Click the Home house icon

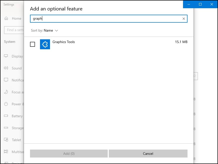pos(6,18)
